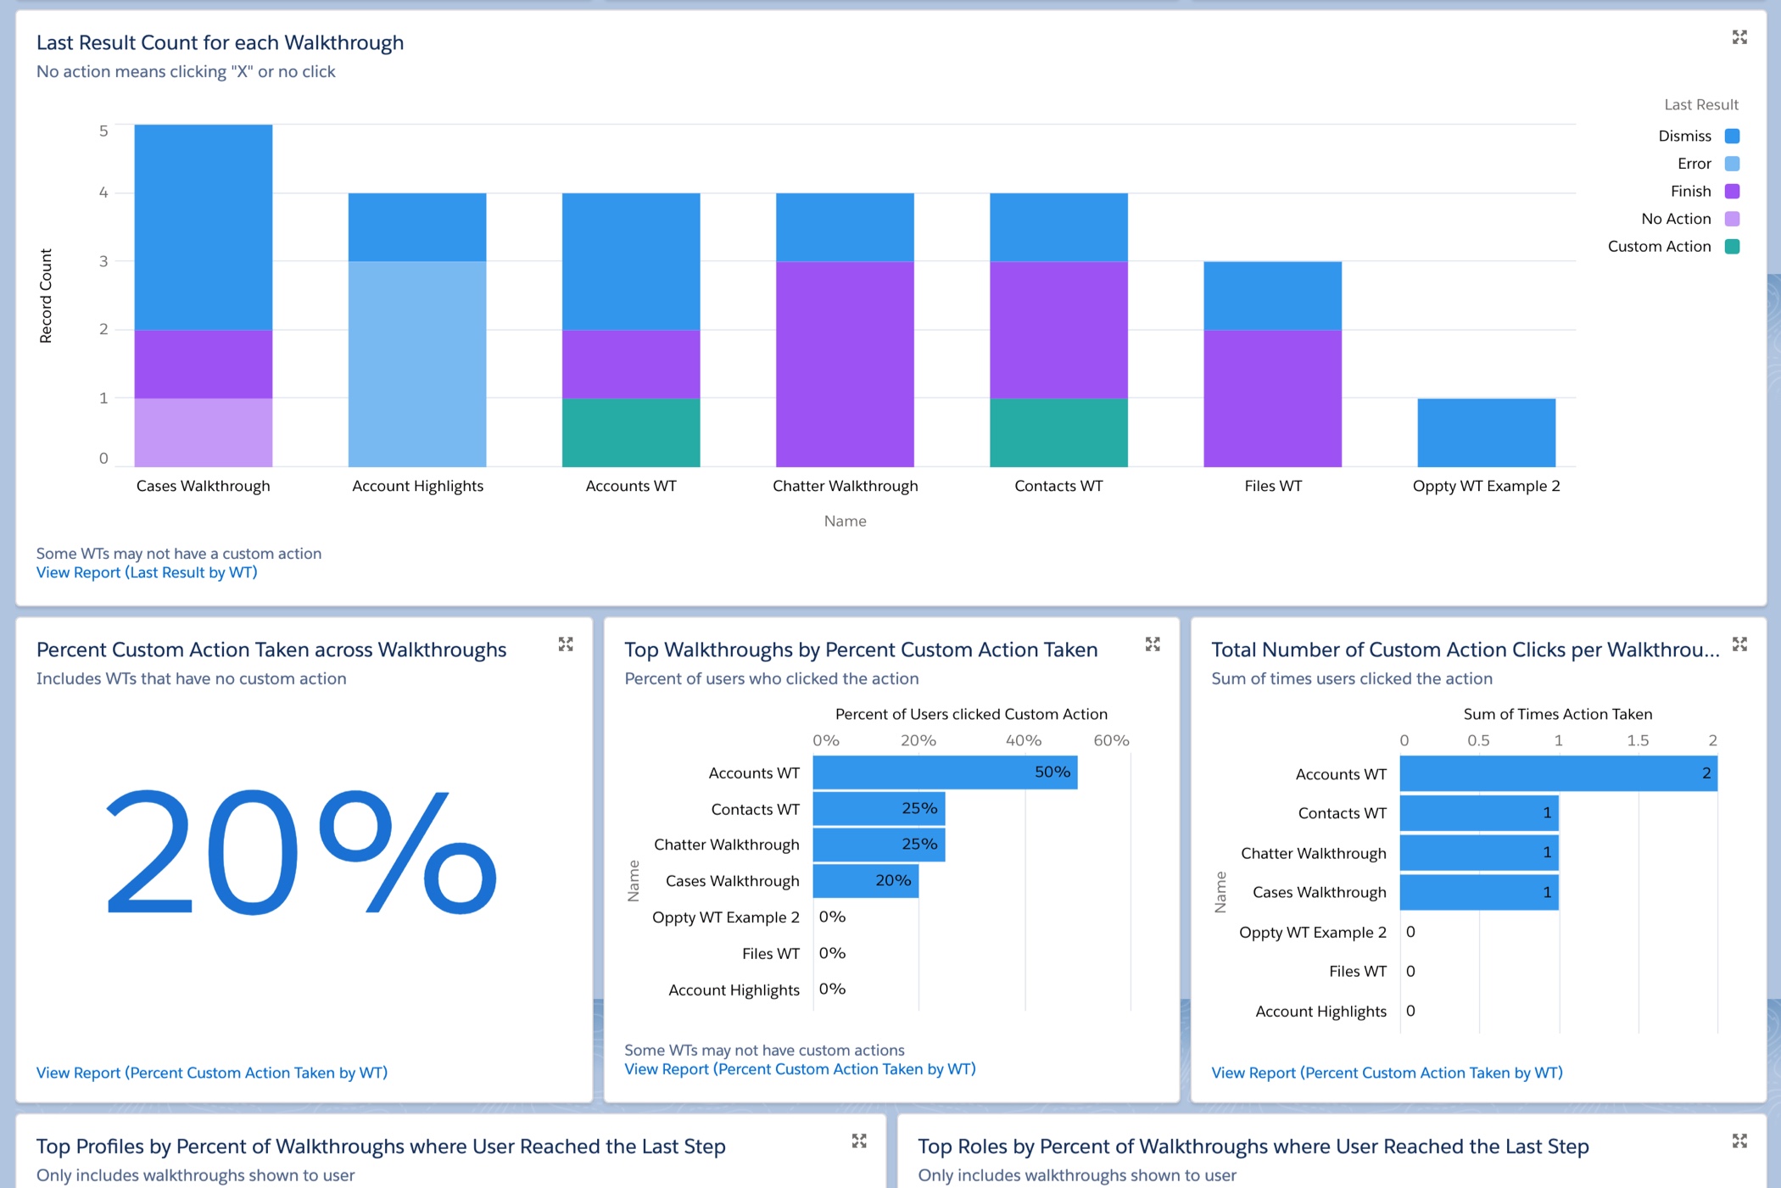Image resolution: width=1781 pixels, height=1188 pixels.
Task: Select the Cases Walkthrough stacked bar
Action: [x=203, y=297]
